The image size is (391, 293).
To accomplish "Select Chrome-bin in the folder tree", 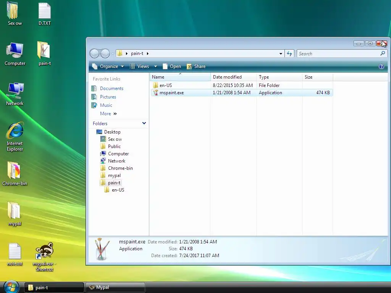I will pos(120,168).
